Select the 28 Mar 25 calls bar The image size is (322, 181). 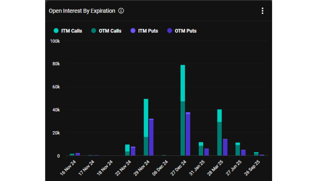pos(219,132)
